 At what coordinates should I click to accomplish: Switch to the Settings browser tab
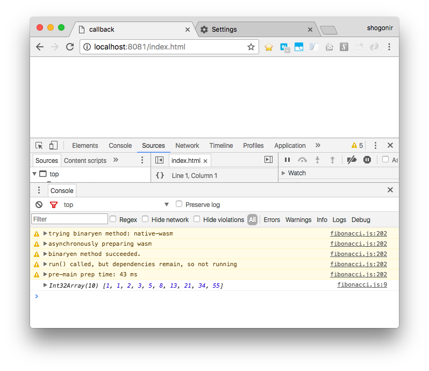257,29
